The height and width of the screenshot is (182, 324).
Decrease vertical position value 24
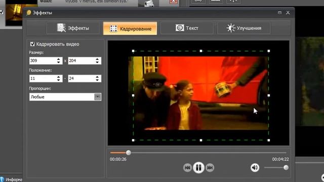pos(97,80)
